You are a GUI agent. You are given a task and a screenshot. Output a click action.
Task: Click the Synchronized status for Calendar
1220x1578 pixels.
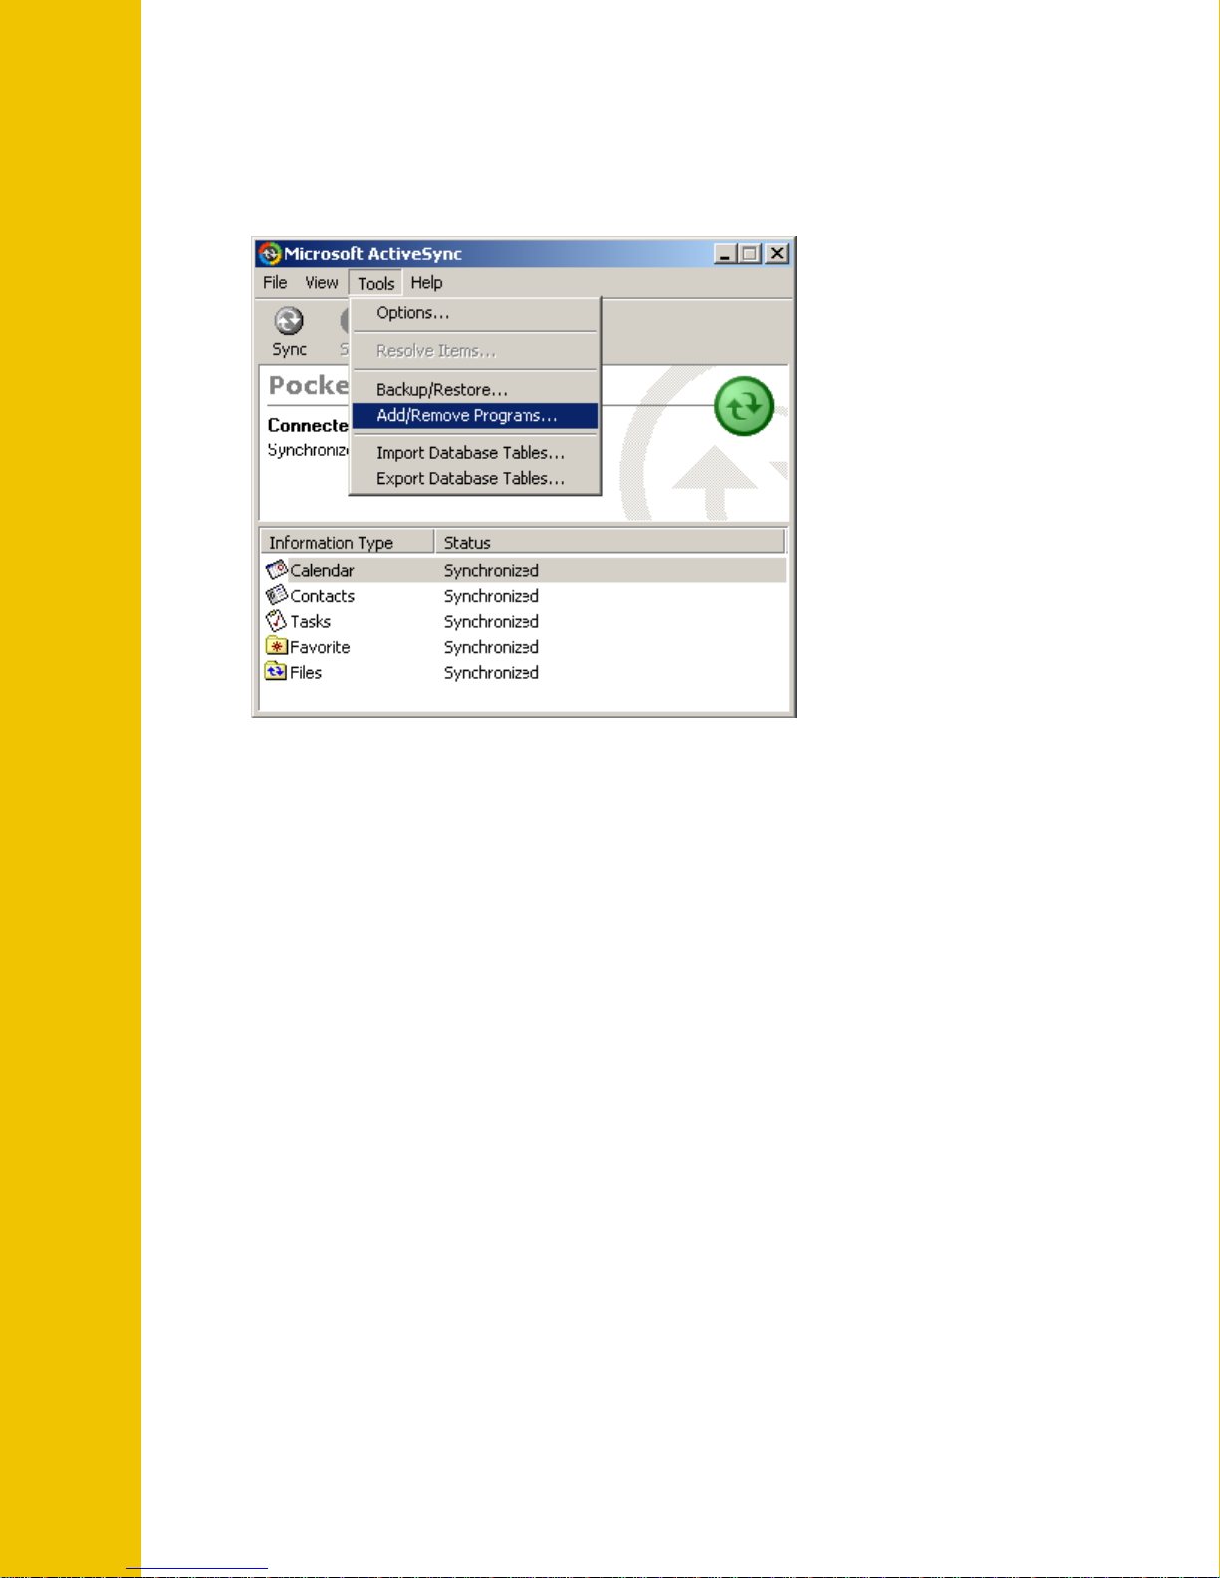[491, 570]
